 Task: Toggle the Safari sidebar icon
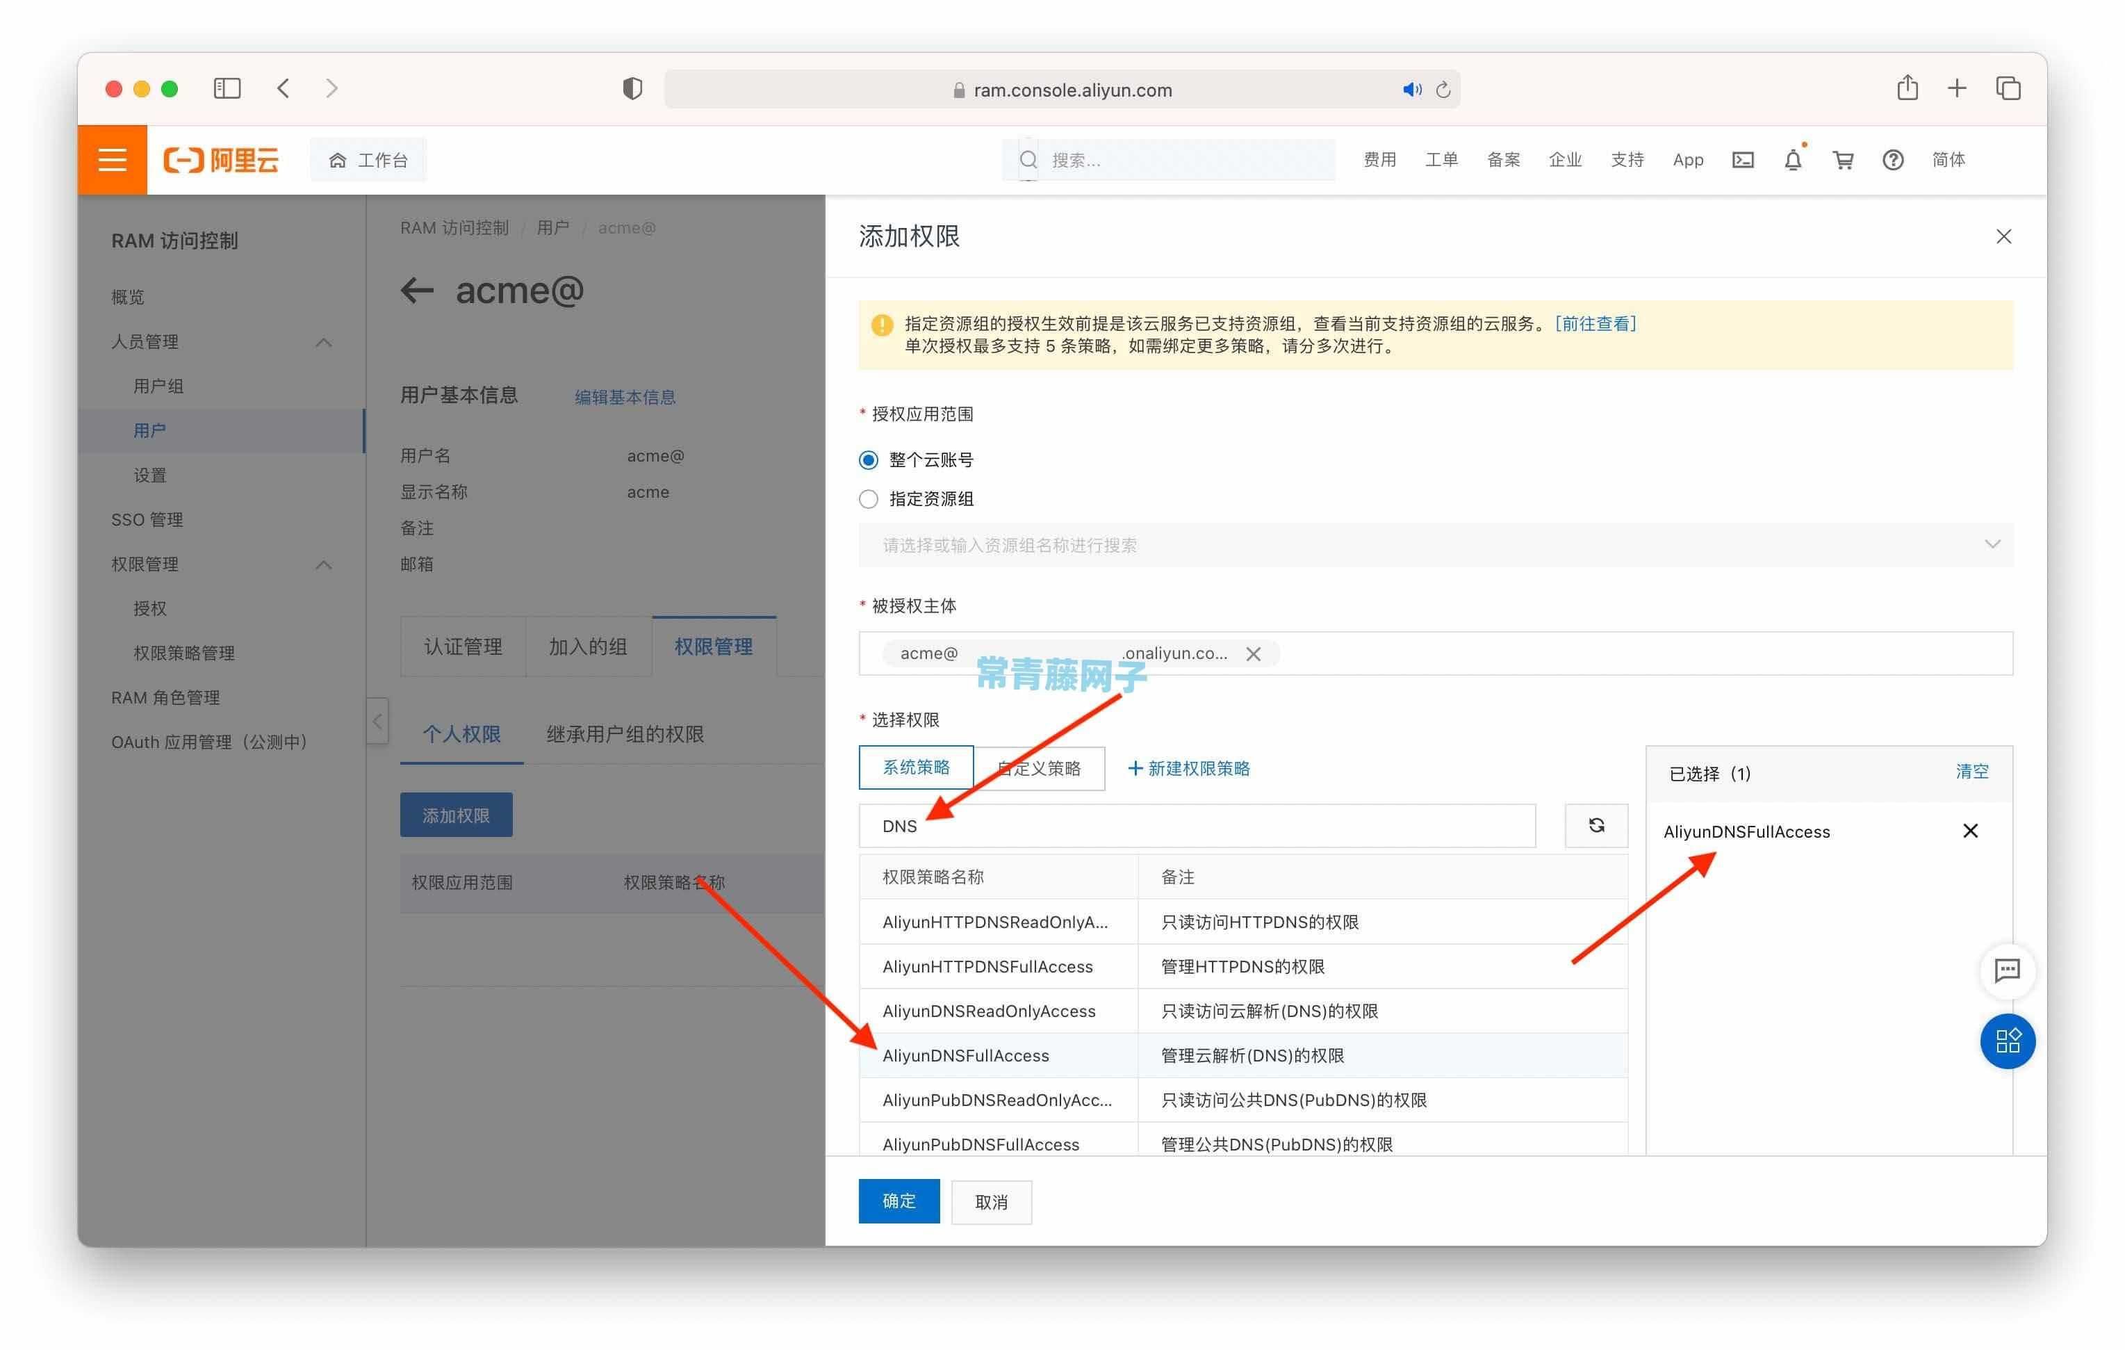(x=227, y=88)
